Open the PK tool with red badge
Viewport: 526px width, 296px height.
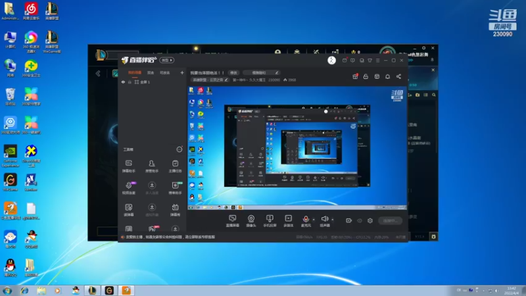153,228
